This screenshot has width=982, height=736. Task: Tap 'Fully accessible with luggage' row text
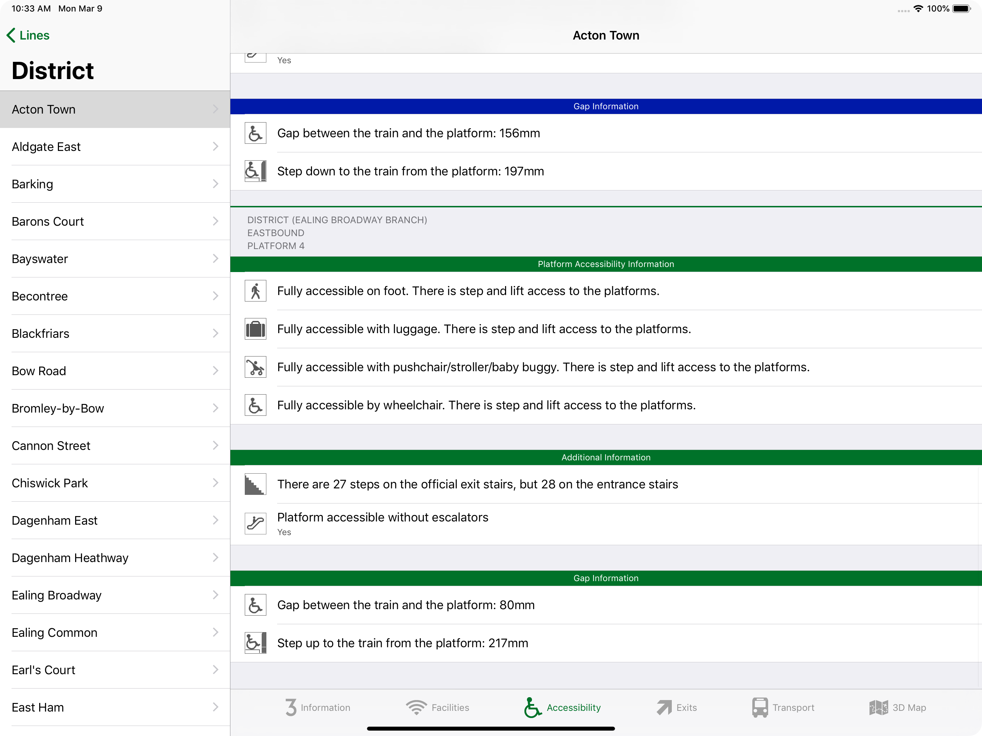[x=484, y=329]
